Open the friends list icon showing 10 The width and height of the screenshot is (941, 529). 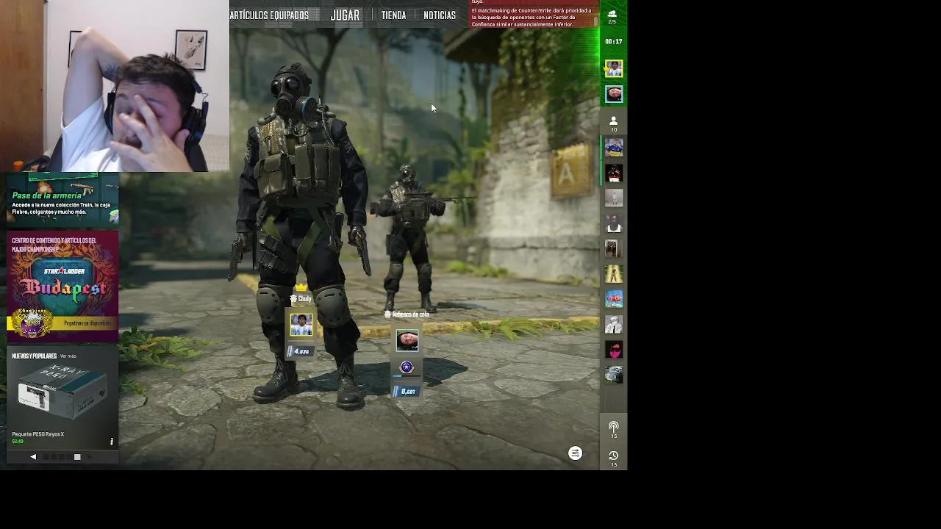614,123
